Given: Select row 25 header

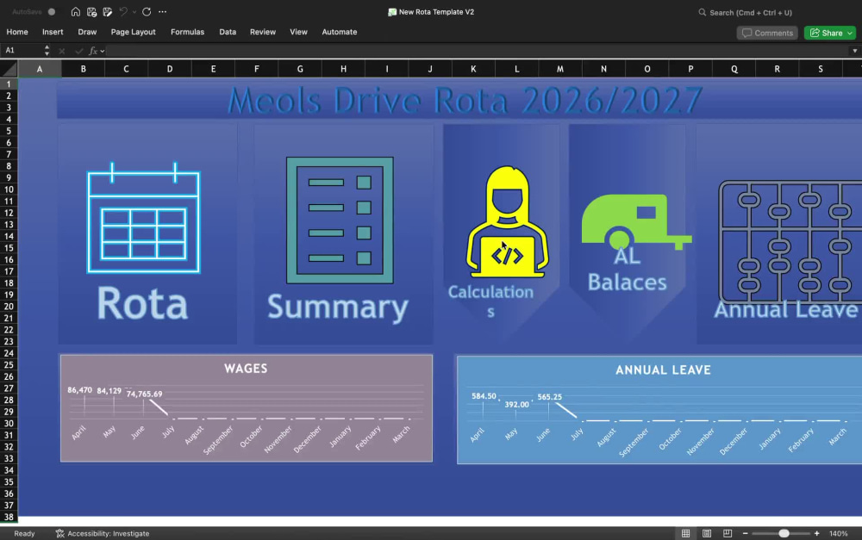Looking at the screenshot, I should (x=9, y=365).
